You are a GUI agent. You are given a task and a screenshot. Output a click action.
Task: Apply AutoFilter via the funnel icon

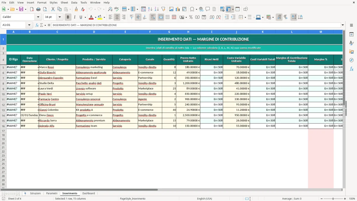coord(163,9)
